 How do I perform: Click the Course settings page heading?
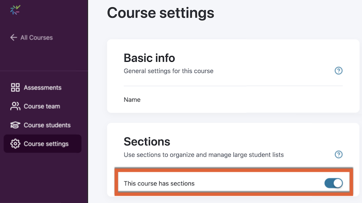[160, 13]
